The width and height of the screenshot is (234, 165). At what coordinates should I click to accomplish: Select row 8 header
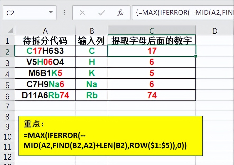point(7,116)
